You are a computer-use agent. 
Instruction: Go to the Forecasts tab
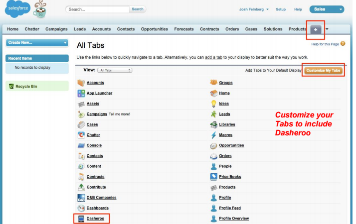(183, 29)
